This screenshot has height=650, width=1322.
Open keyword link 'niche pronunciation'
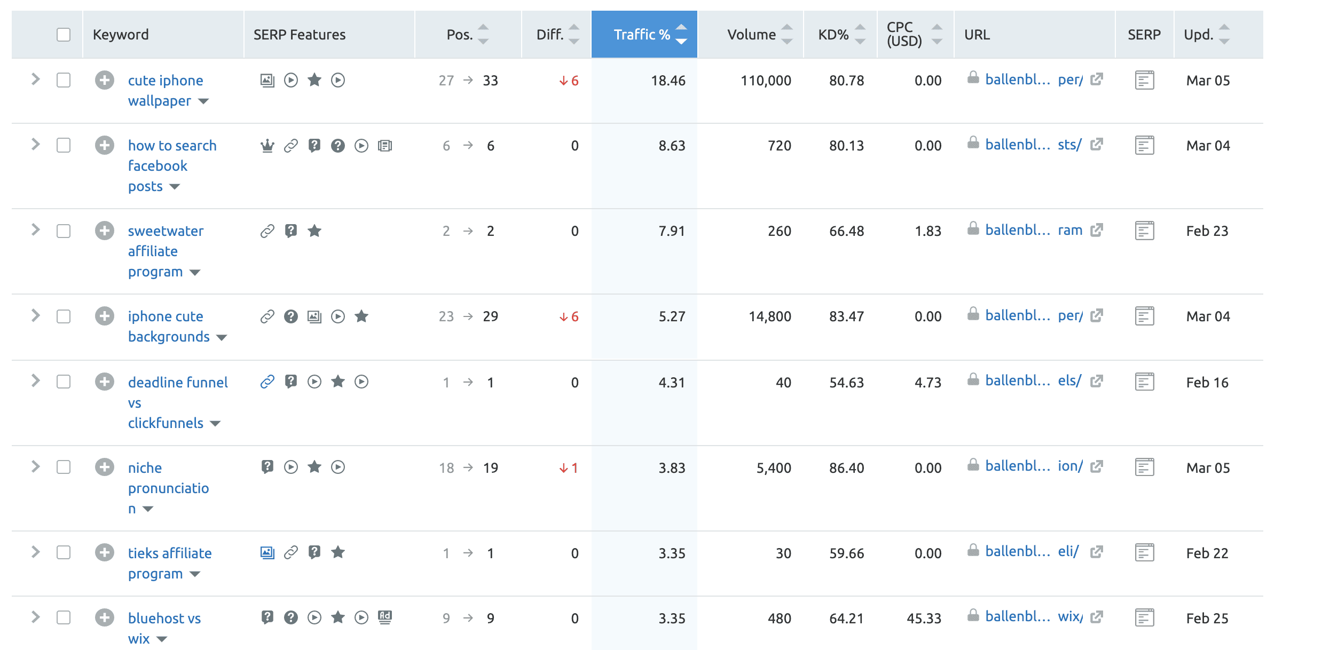point(168,488)
